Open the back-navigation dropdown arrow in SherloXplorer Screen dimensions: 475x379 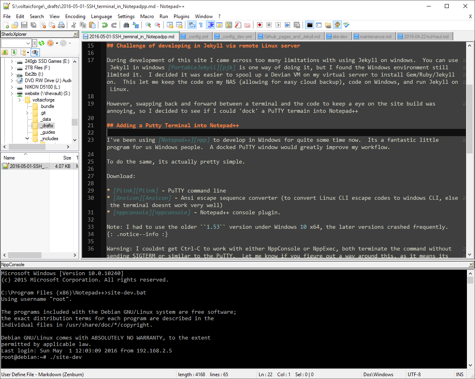tap(57, 43)
